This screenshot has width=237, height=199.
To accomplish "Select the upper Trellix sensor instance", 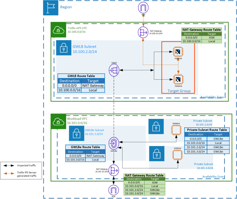I will [x=178, y=52].
